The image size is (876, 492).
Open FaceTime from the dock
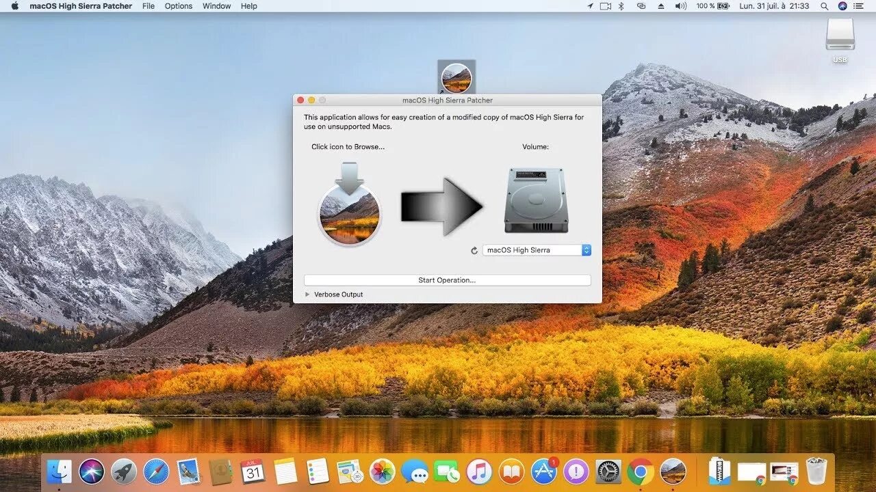click(447, 471)
